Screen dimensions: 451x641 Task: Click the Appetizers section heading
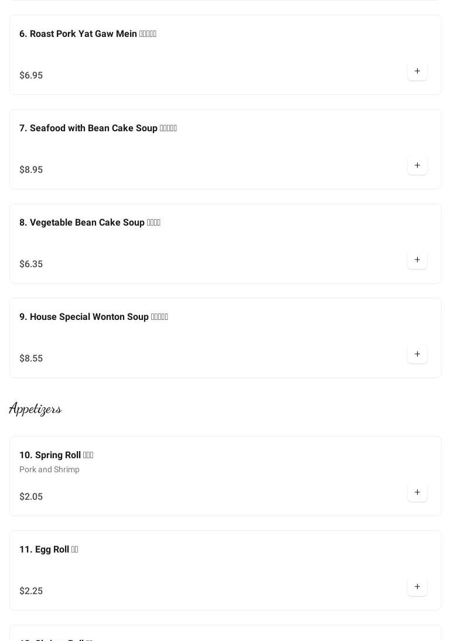click(35, 409)
